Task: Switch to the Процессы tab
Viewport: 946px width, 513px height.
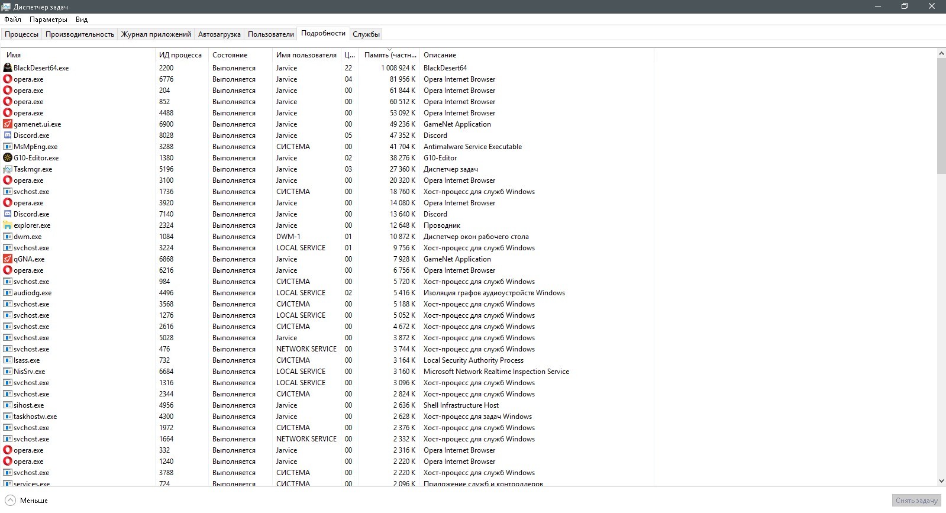Action: [21, 34]
